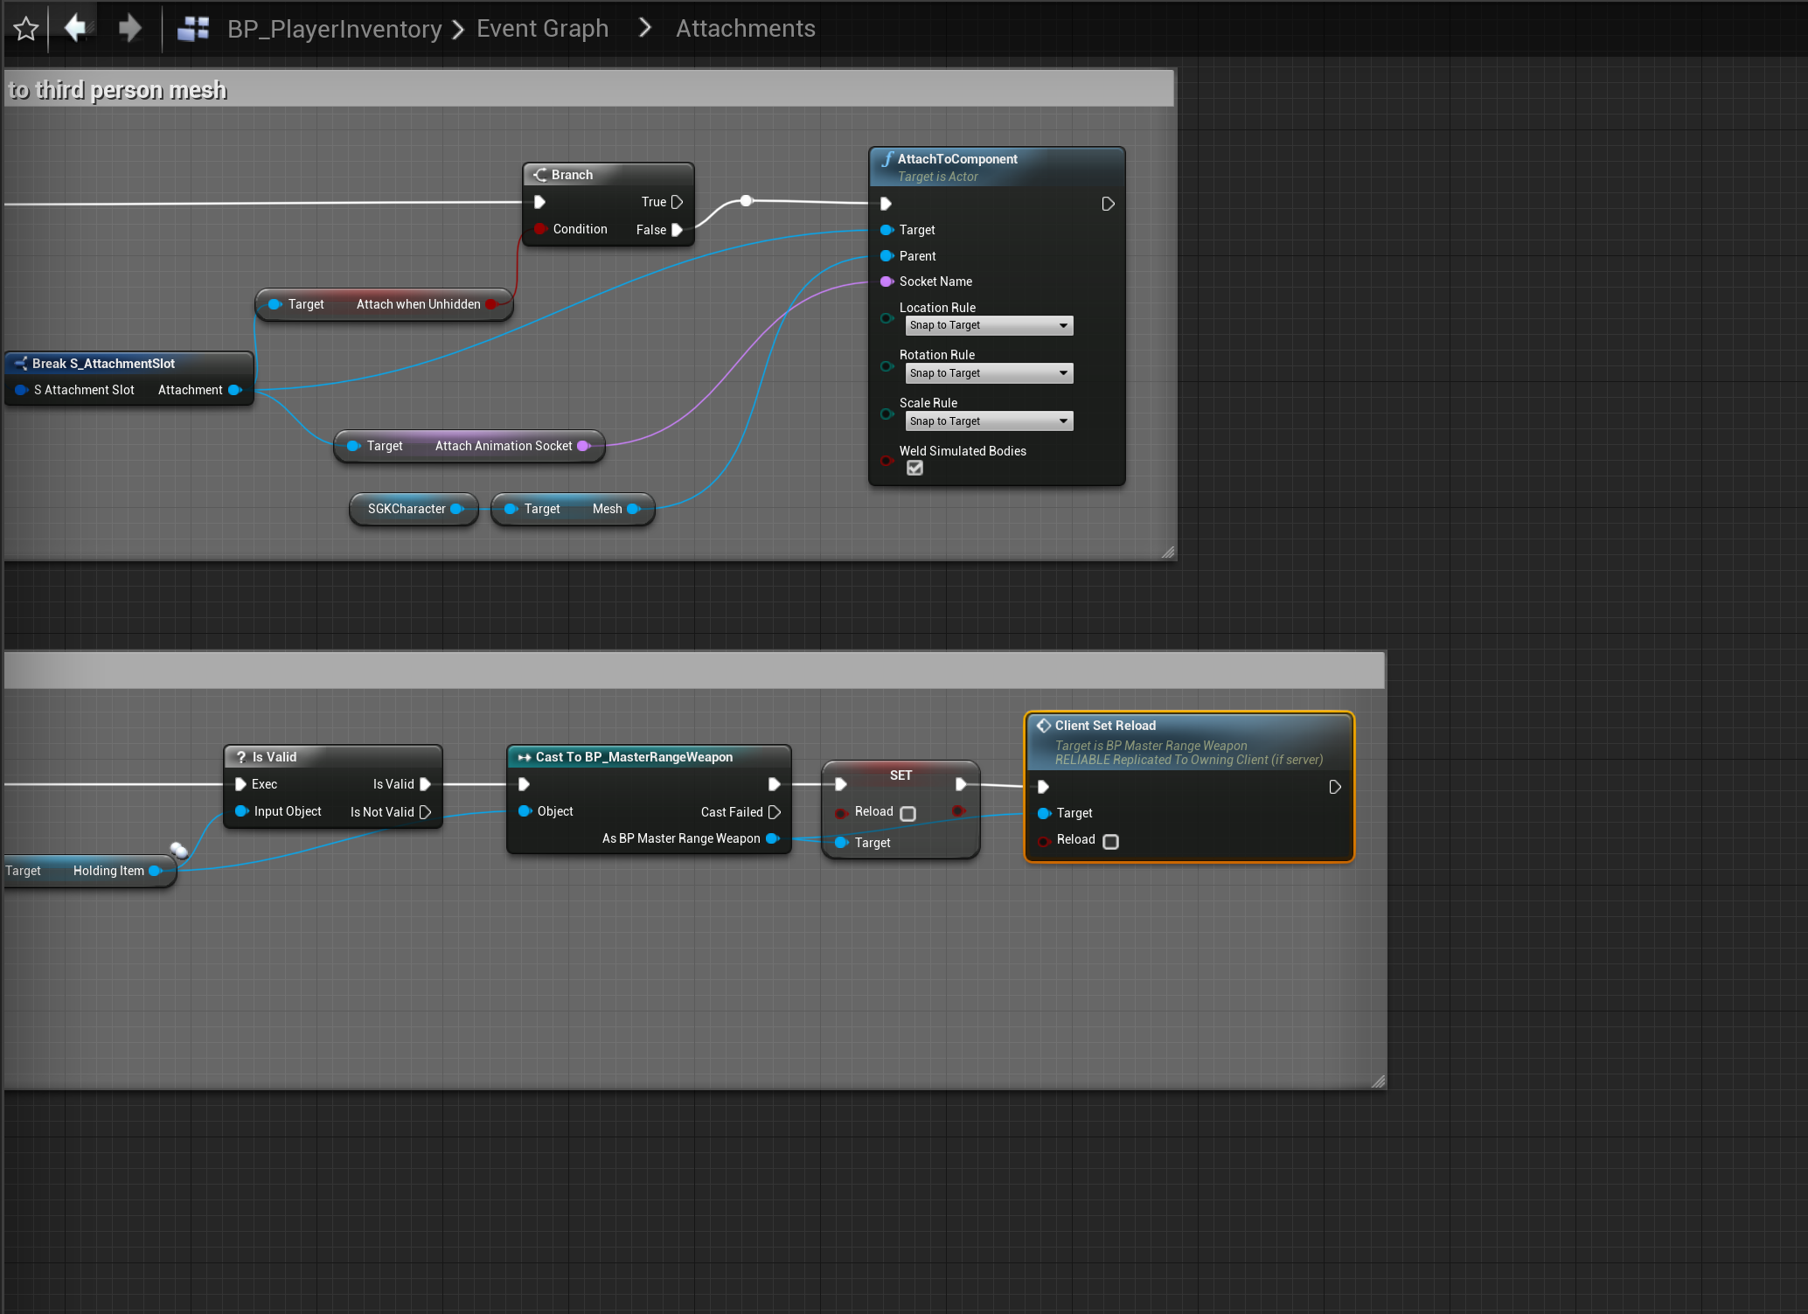
Task: Navigate back with the left arrow icon
Action: pos(76,29)
